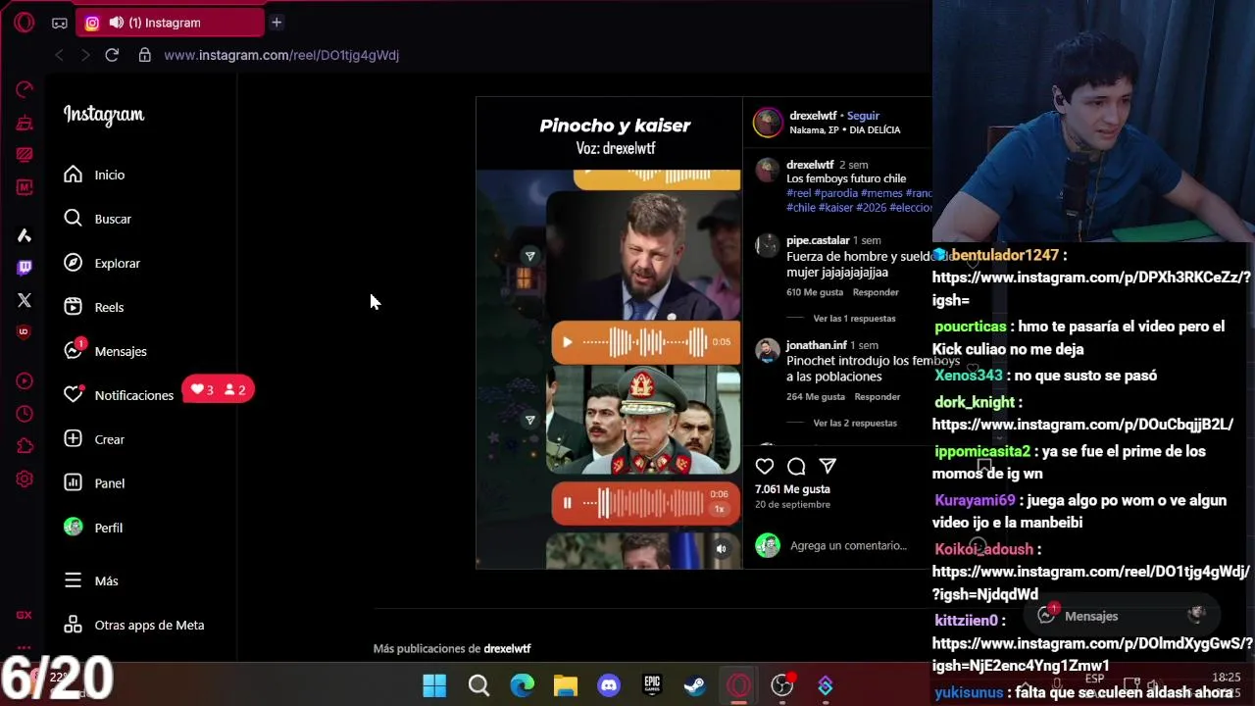
Task: Mute the Instagram tab via speaker icon
Action: pyautogui.click(x=117, y=23)
